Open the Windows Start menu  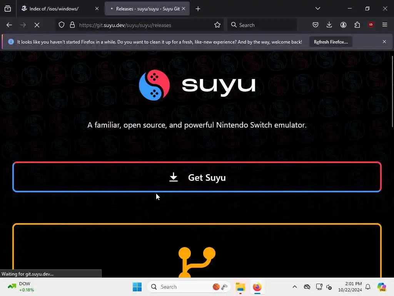pyautogui.click(x=137, y=287)
